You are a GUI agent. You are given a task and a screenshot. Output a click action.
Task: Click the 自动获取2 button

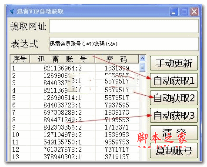click(x=174, y=98)
